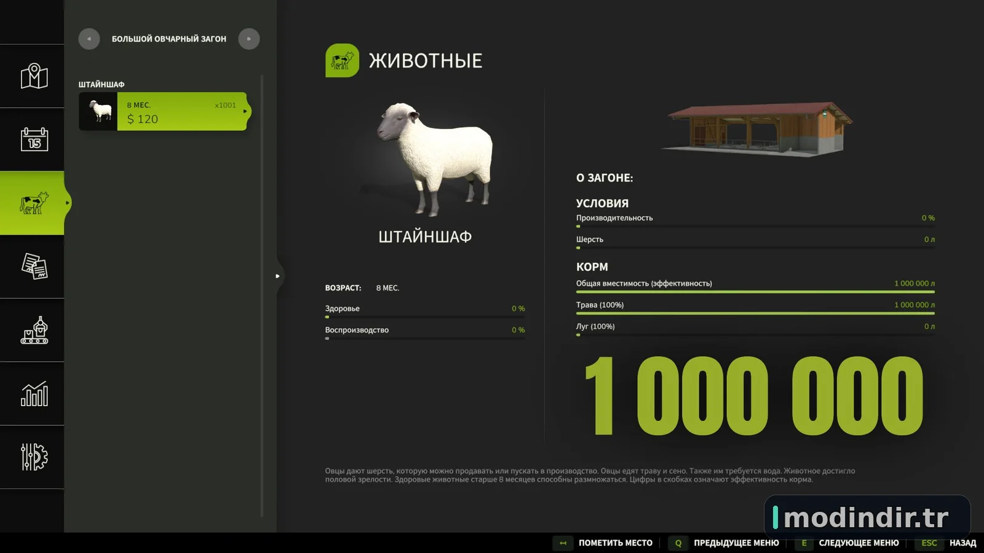Select the animals page in the sidebar

pyautogui.click(x=34, y=203)
